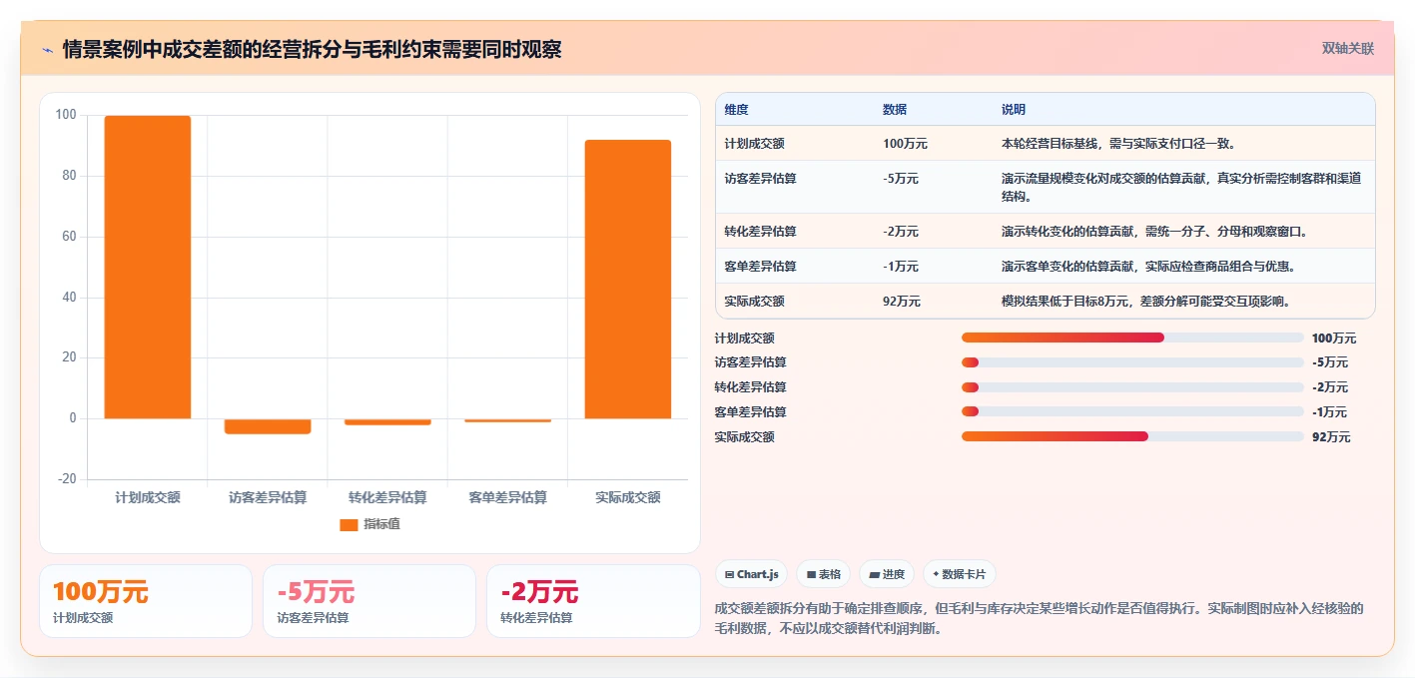
Task: Click the 实际成交额 x-axis label
Action: (628, 497)
